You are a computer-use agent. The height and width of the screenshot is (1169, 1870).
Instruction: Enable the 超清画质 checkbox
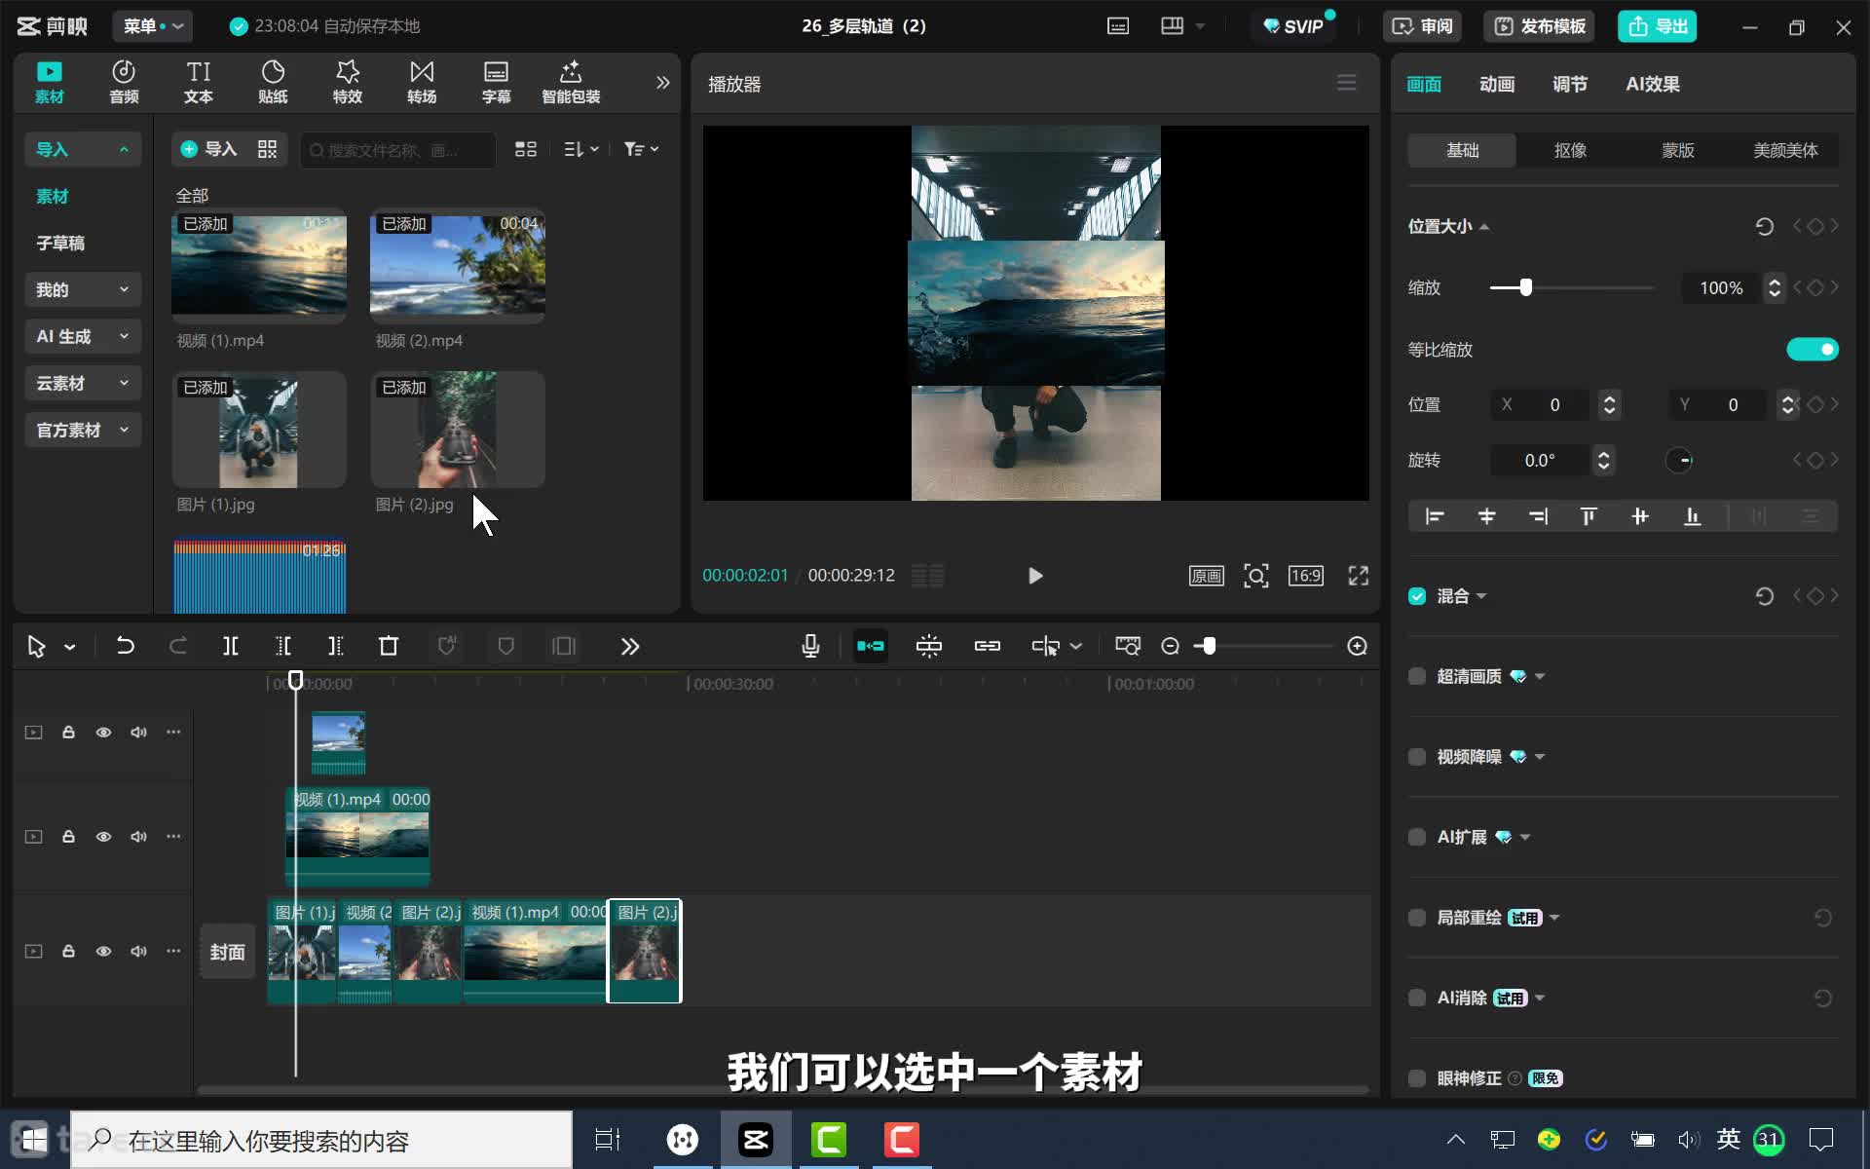[1417, 676]
